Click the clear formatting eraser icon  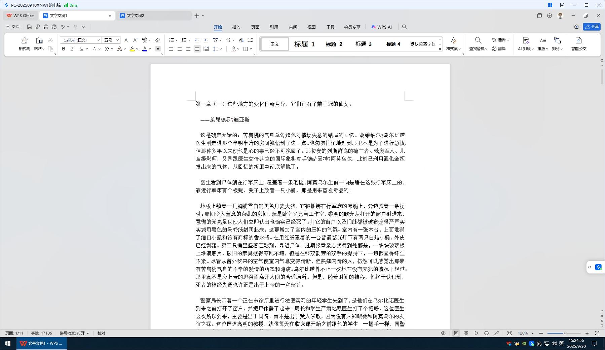(158, 40)
